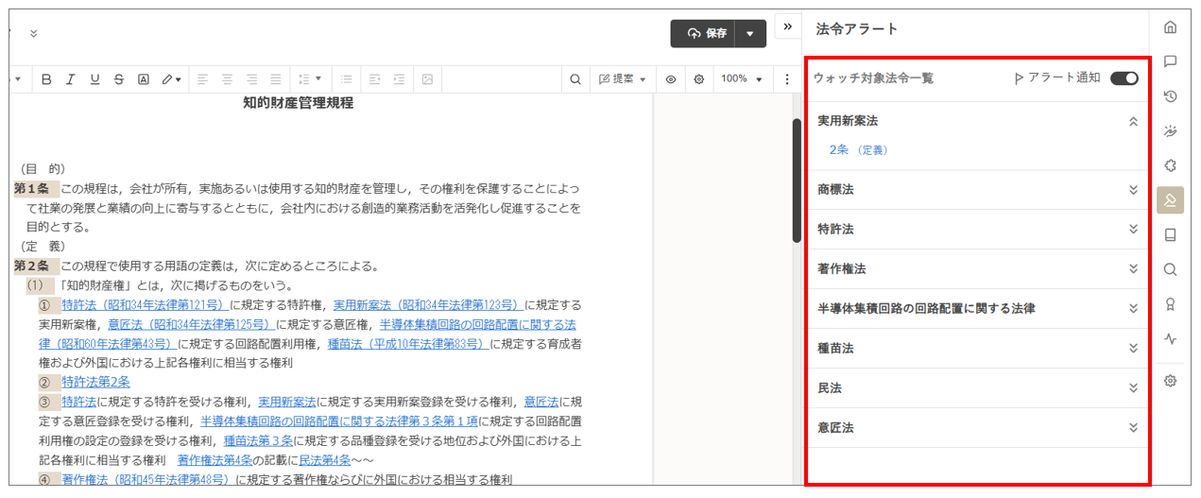1201x498 pixels.
Task: Open the 提案 mode dropdown menu
Action: 623,79
